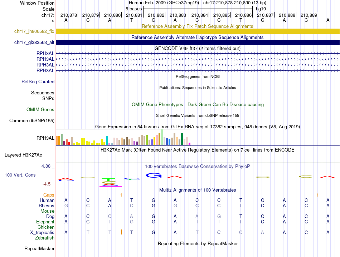Click the X_tropicalis alignment row label
Screen dimensions: 340x257
[42, 232]
